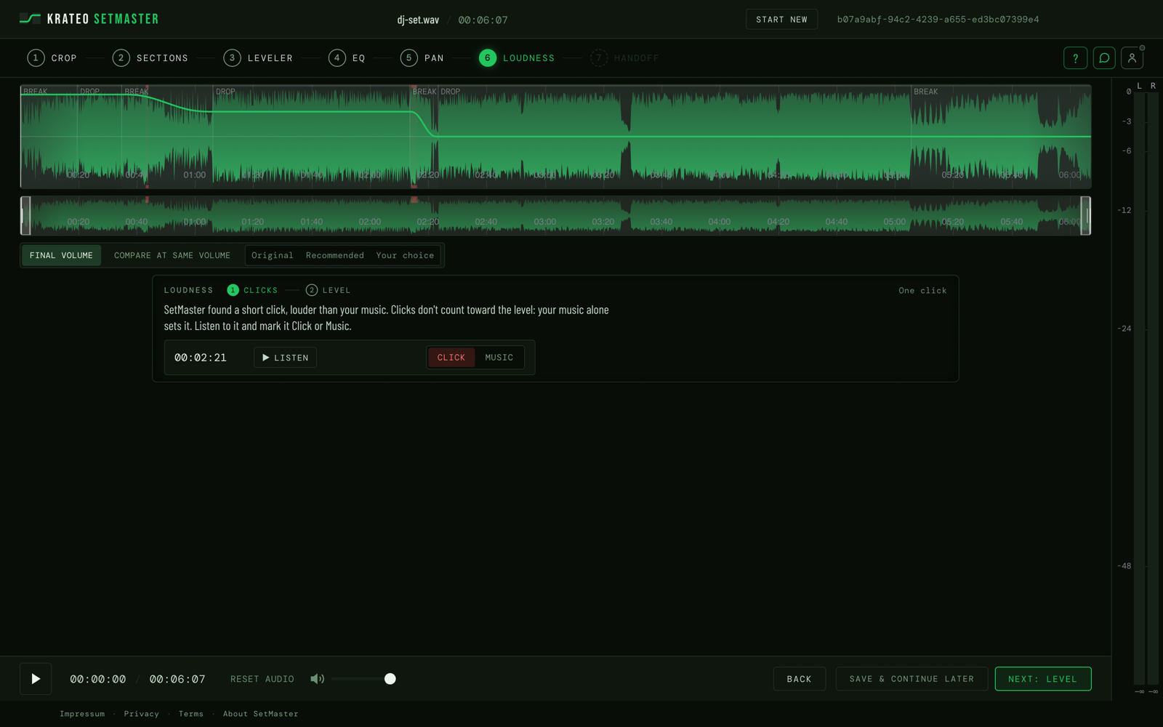
Task: Adjust the playback volume slider knob
Action: click(390, 679)
